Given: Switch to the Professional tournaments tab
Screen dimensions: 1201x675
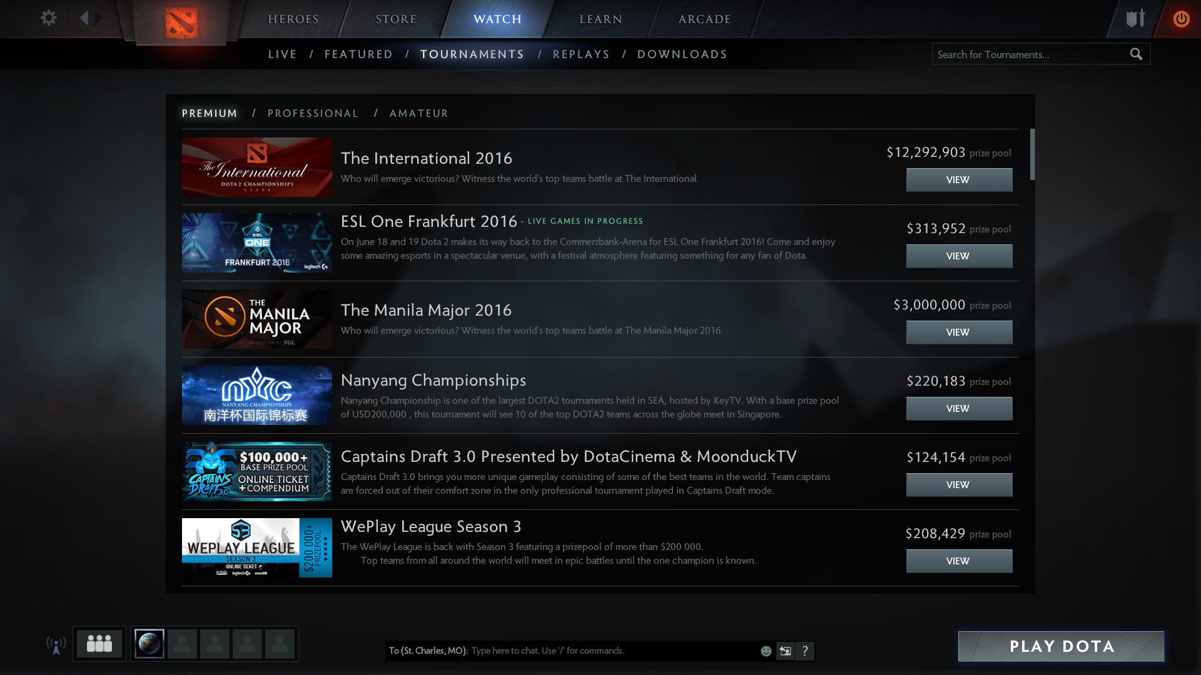Looking at the screenshot, I should (x=313, y=113).
